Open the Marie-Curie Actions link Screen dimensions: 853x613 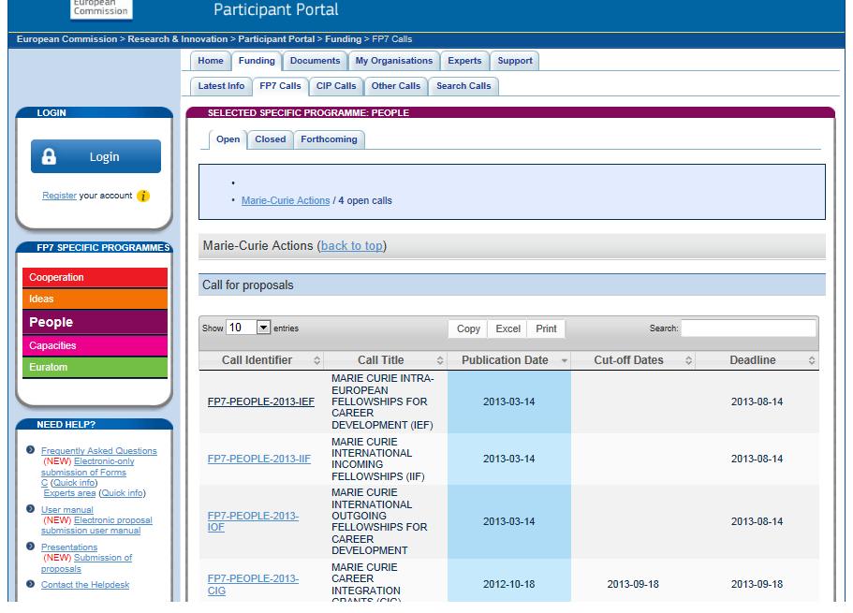point(286,200)
